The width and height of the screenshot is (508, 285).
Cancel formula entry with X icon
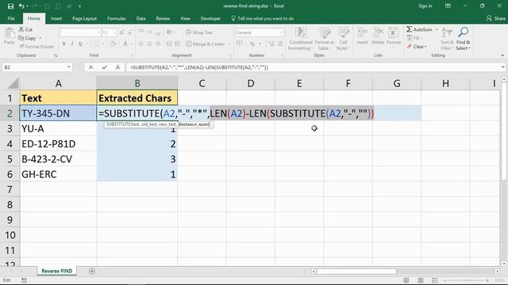tap(91, 67)
